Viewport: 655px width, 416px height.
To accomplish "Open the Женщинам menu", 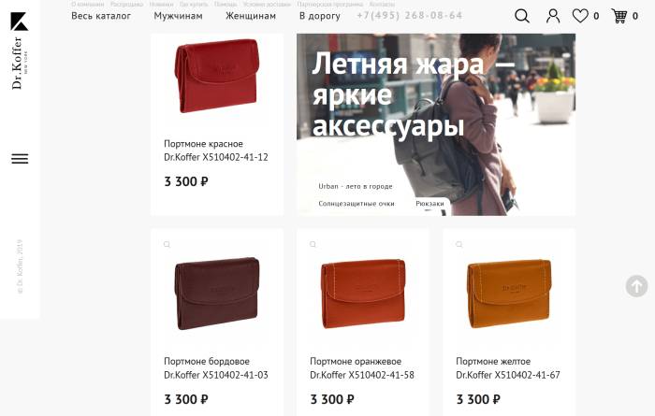I will click(251, 16).
